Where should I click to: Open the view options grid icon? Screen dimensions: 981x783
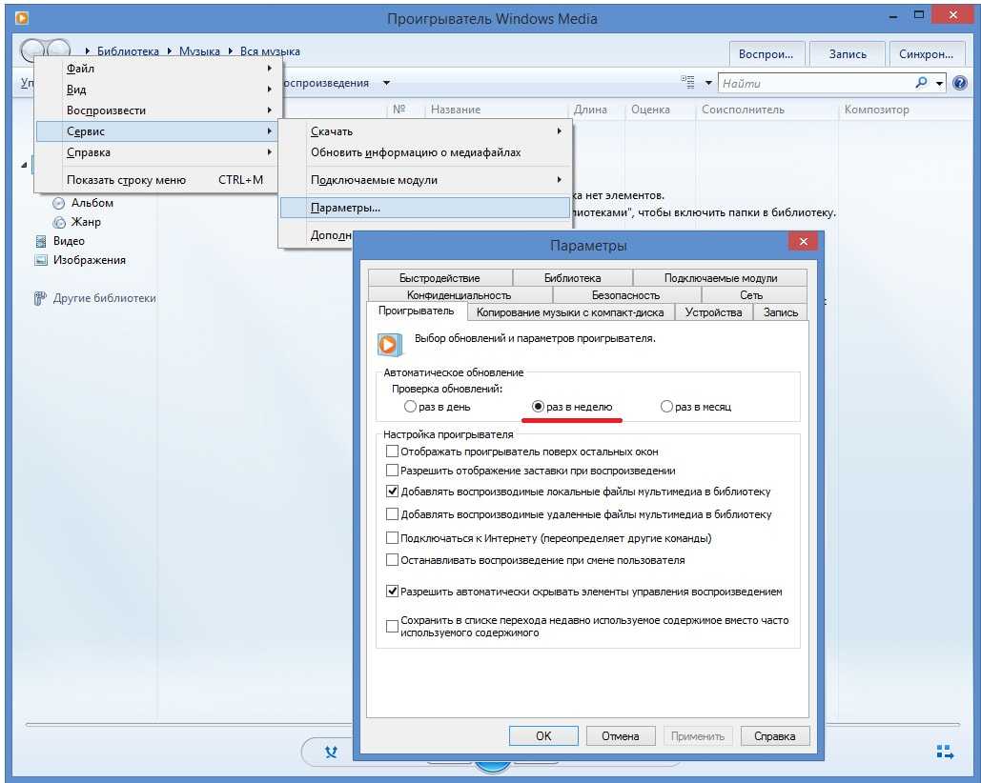688,83
